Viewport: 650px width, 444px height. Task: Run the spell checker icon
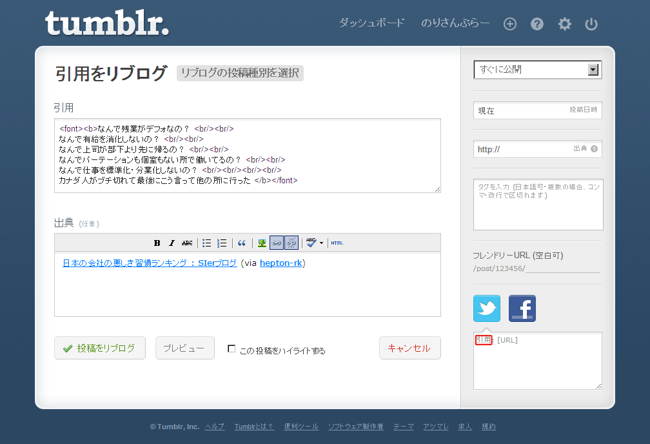(311, 243)
